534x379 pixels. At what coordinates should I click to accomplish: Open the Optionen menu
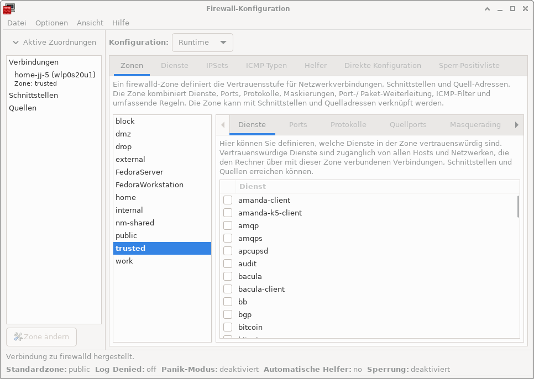[51, 23]
